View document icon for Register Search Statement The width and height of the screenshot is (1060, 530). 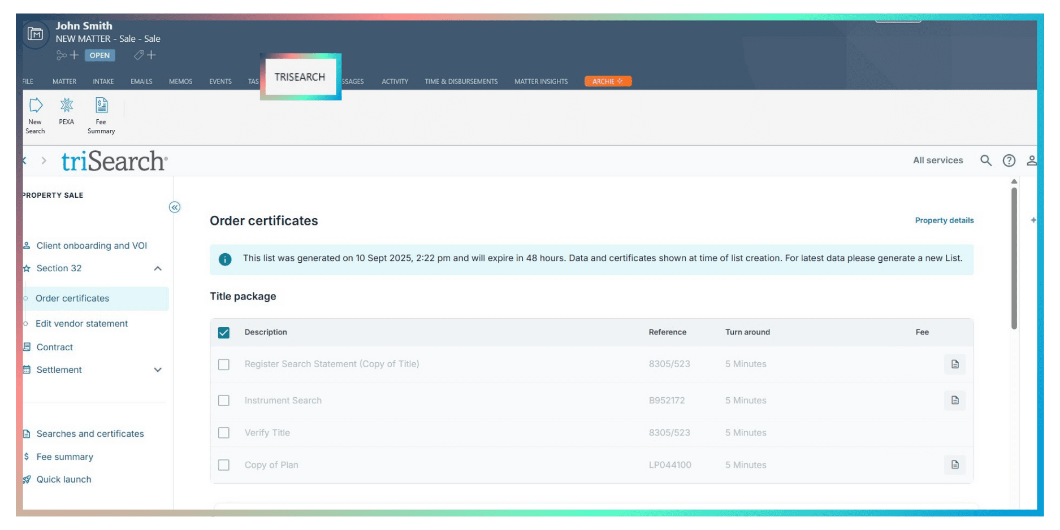tap(954, 364)
